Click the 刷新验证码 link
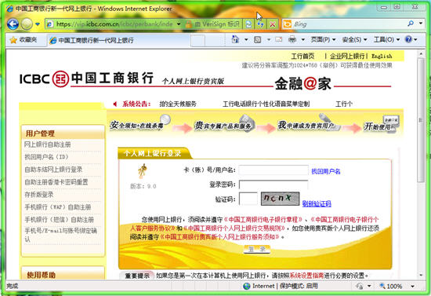The height and width of the screenshot is (296, 431). pyautogui.click(x=317, y=204)
